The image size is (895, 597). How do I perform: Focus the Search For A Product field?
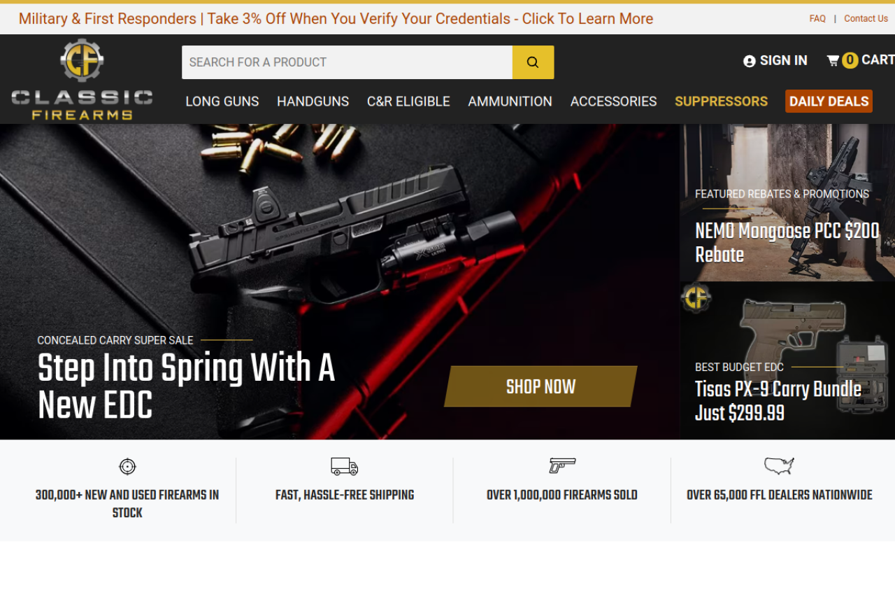tap(348, 62)
